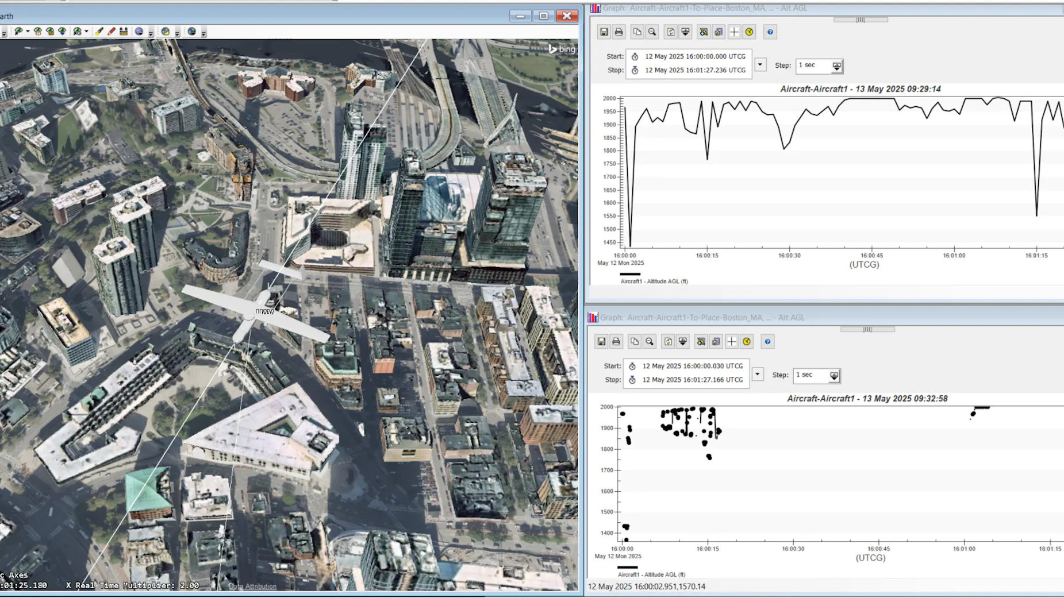
Task: Click the Save icon in upper graph toolbar
Action: click(604, 32)
